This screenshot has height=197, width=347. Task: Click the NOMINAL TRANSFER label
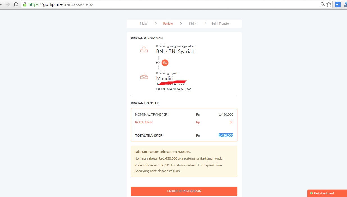click(x=151, y=114)
